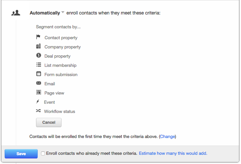
Task: Select List membership option text
Action: (x=60, y=65)
